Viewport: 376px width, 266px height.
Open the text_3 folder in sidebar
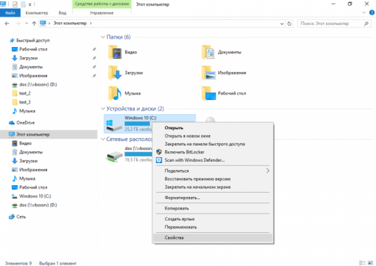[x=24, y=102]
